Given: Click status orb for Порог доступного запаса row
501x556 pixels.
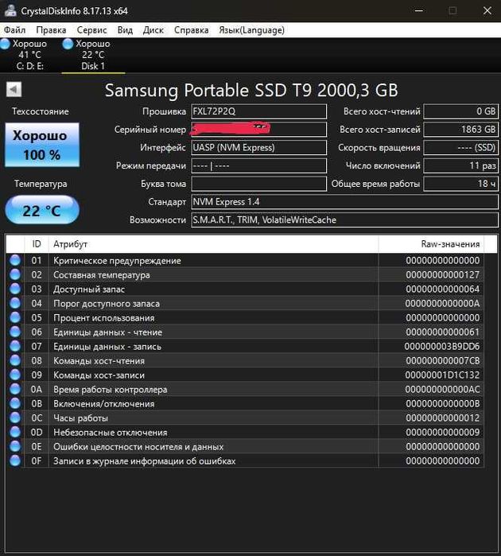Looking at the screenshot, I should (15, 303).
